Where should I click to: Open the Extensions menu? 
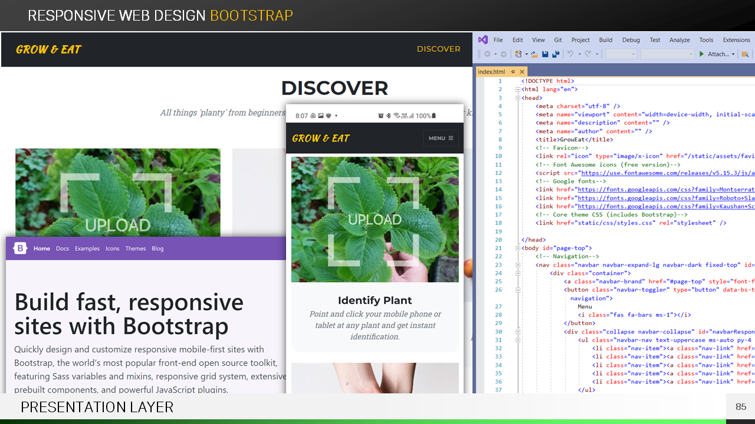tap(736, 40)
